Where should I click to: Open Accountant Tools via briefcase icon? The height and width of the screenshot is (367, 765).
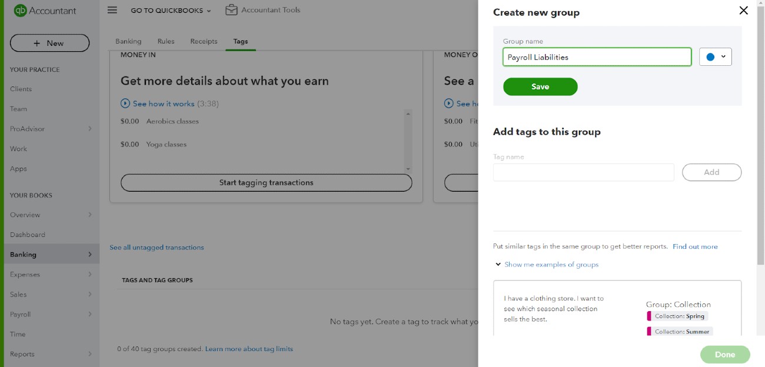[229, 9]
